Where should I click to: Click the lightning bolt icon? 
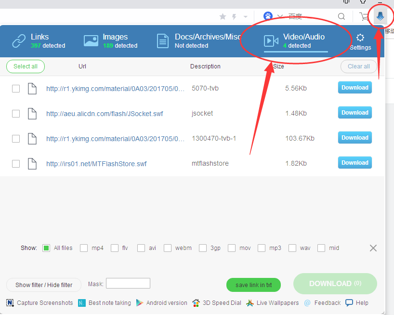click(234, 16)
